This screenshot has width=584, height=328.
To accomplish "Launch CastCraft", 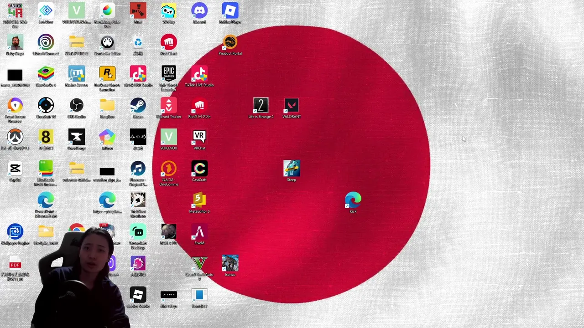I will pyautogui.click(x=199, y=169).
